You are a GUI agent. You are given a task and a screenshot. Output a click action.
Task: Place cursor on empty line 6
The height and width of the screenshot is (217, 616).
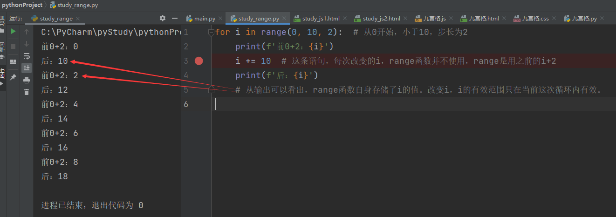[x=415, y=104]
